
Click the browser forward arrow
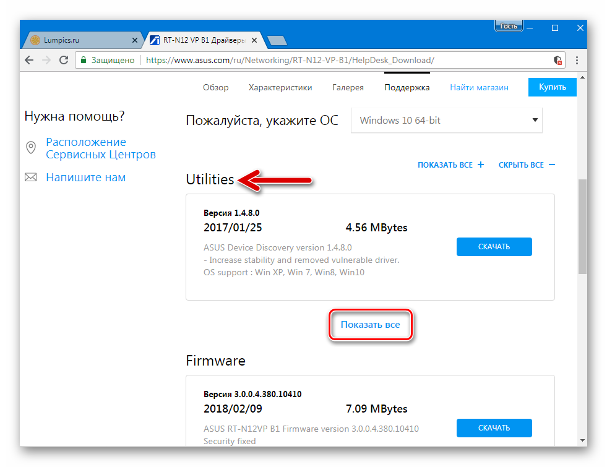[x=46, y=60]
